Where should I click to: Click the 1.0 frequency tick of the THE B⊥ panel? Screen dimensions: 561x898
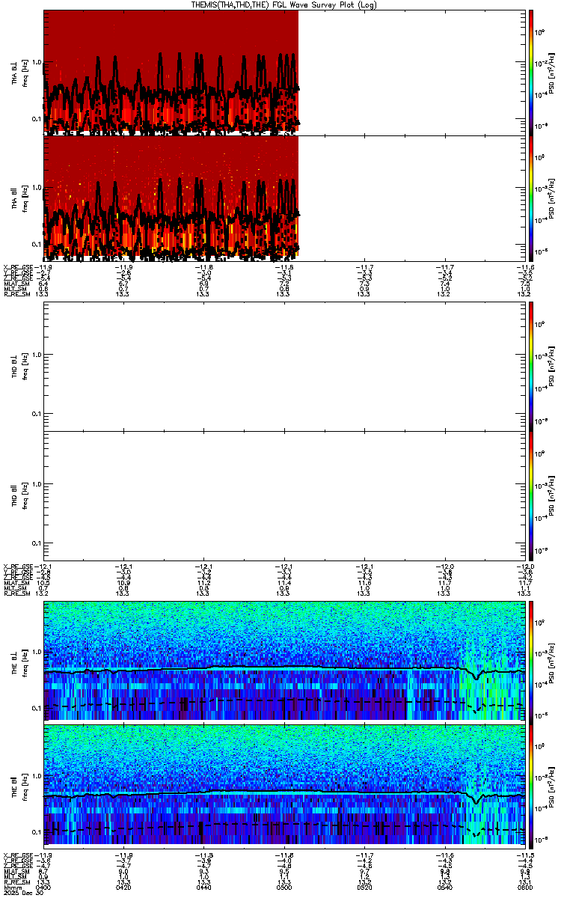point(37,650)
